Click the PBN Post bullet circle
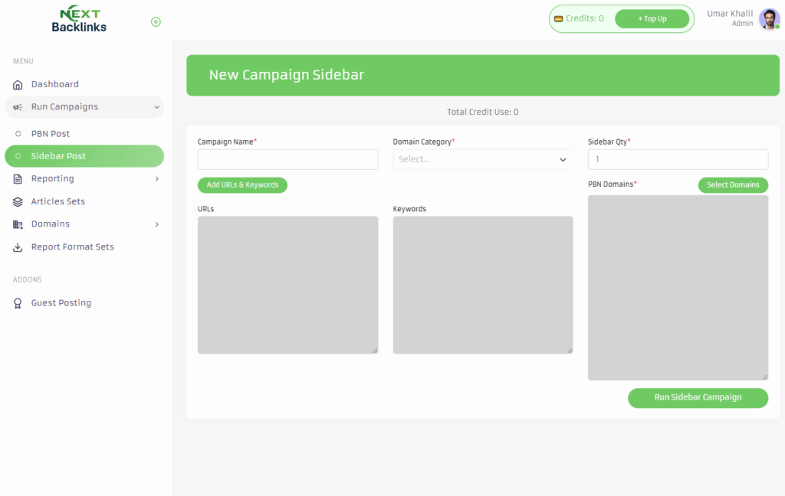Viewport: 785px width, 496px height. pos(18,133)
